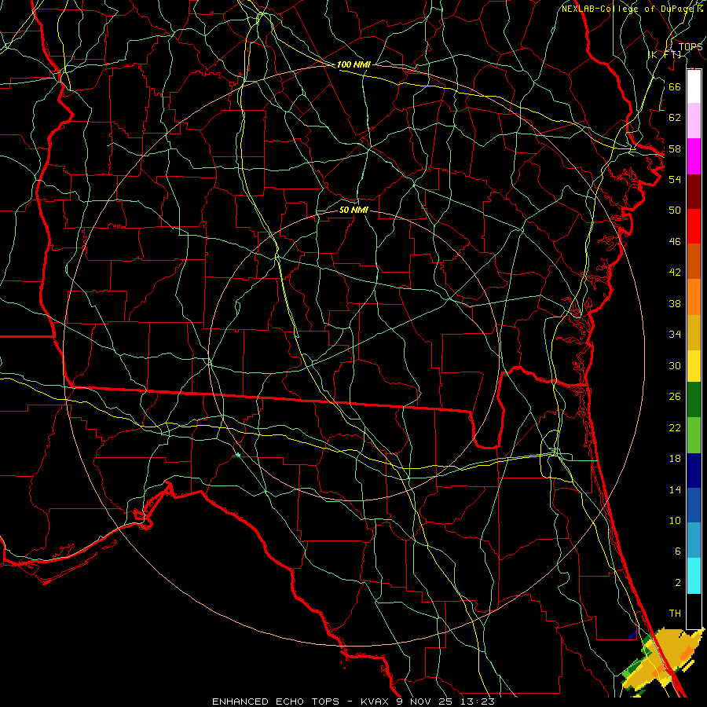
Task: Select the dark green legend swatch
Action: [694, 400]
